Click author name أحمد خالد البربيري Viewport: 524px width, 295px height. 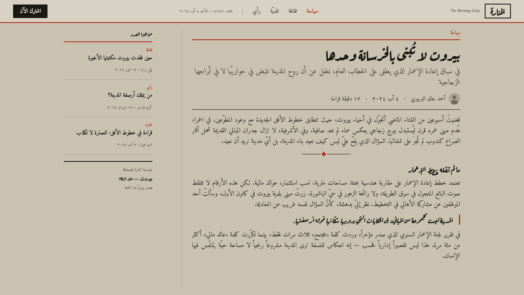428,99
